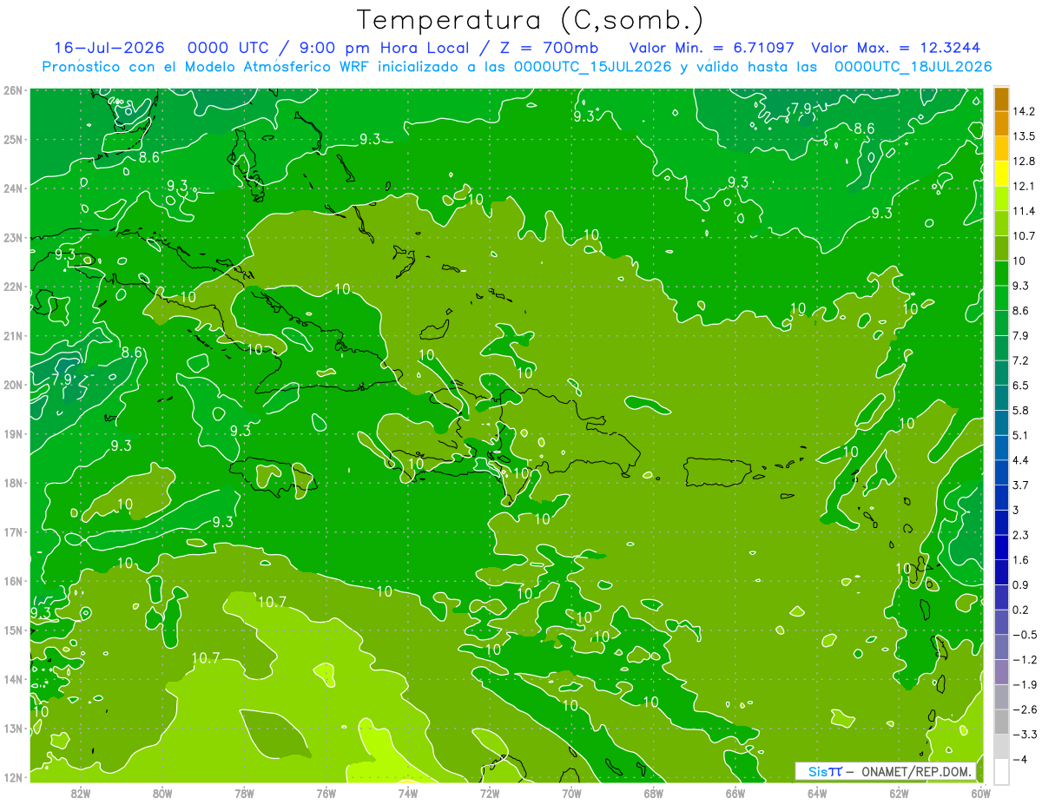
Task: Click the -0.5 label on the color scale
Action: coord(1024,635)
